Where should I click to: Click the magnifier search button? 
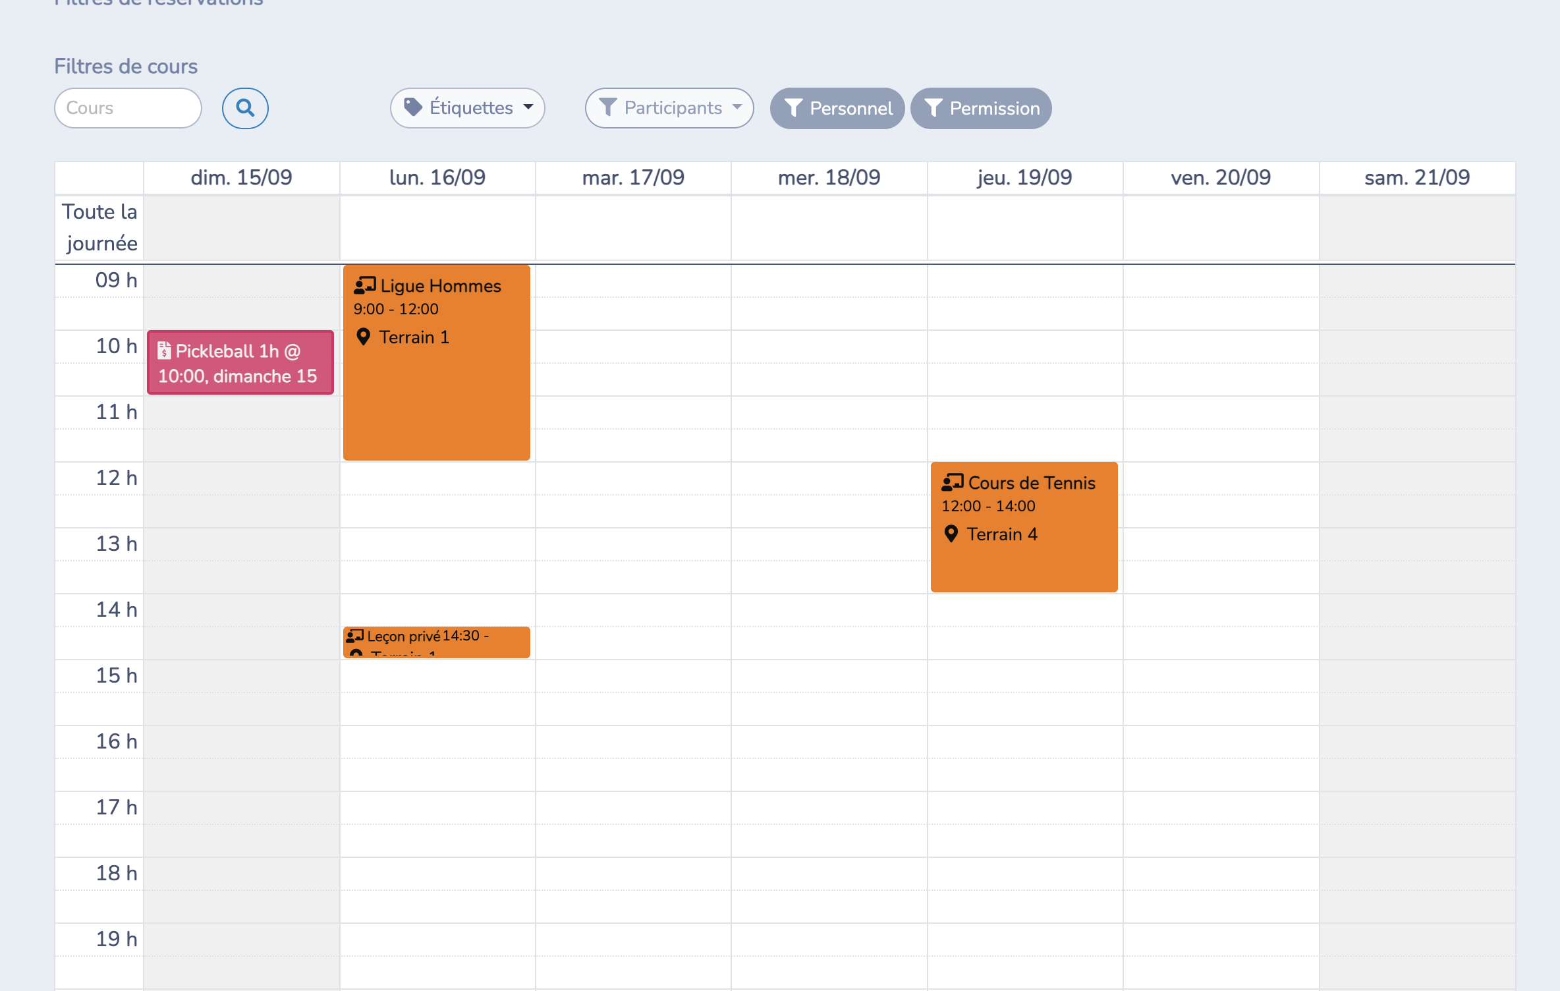click(245, 108)
